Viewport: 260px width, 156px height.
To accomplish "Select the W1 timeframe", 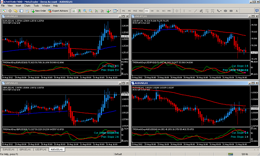I will point(163,11).
